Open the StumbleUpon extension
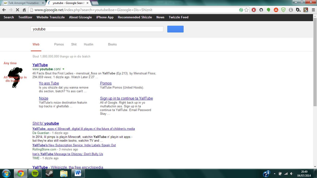Image resolution: width=317 pixels, height=178 pixels. point(276,10)
